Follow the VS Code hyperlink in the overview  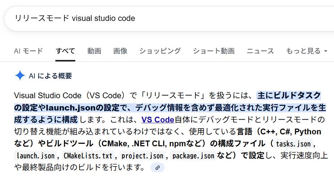pyautogui.click(x=158, y=120)
